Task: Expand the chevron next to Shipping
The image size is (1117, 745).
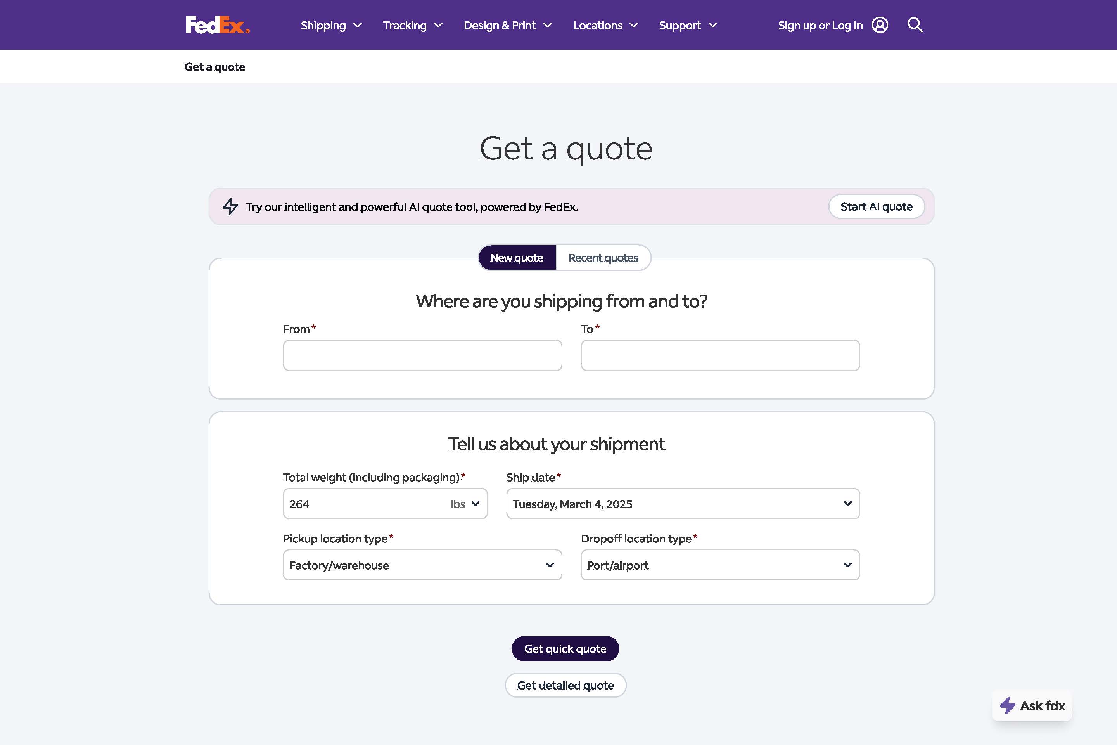Action: coord(358,25)
